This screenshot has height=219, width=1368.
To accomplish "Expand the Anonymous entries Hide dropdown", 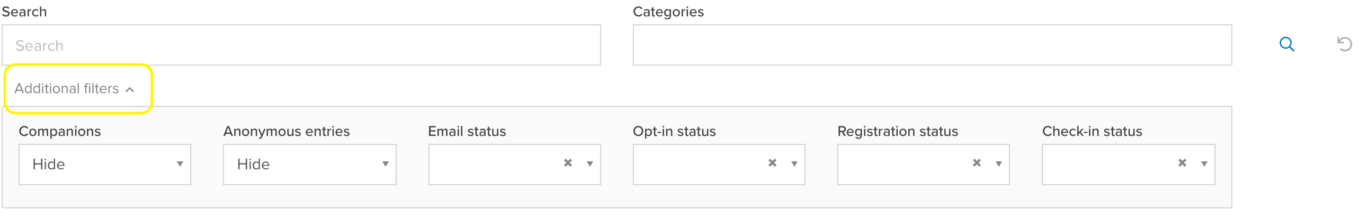I will (x=310, y=165).
